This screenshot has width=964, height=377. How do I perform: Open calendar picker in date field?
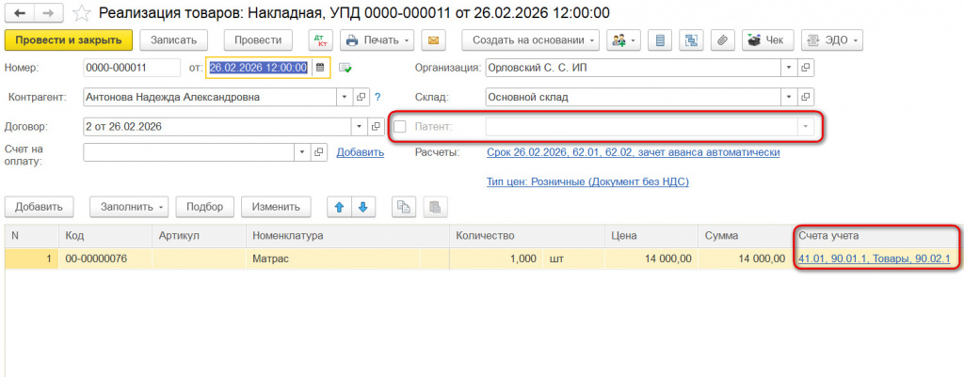(320, 68)
